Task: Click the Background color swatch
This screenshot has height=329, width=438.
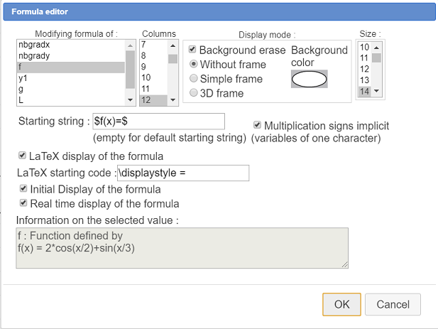Action: pos(310,80)
